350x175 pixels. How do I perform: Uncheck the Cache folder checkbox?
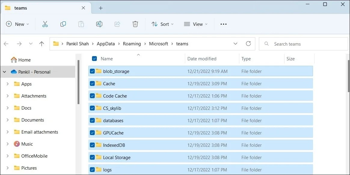click(x=92, y=83)
